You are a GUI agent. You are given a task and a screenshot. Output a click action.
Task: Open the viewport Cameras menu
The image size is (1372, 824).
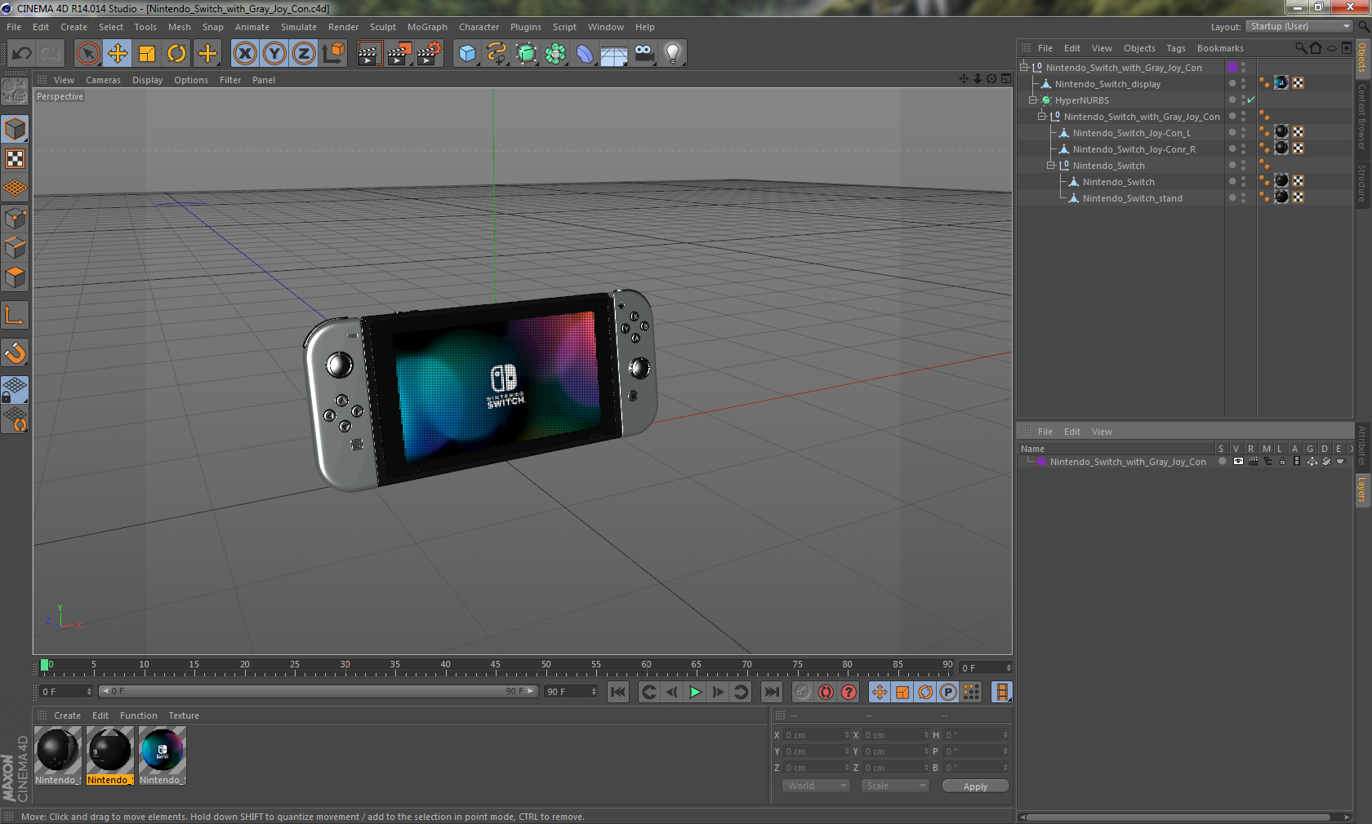pos(103,80)
